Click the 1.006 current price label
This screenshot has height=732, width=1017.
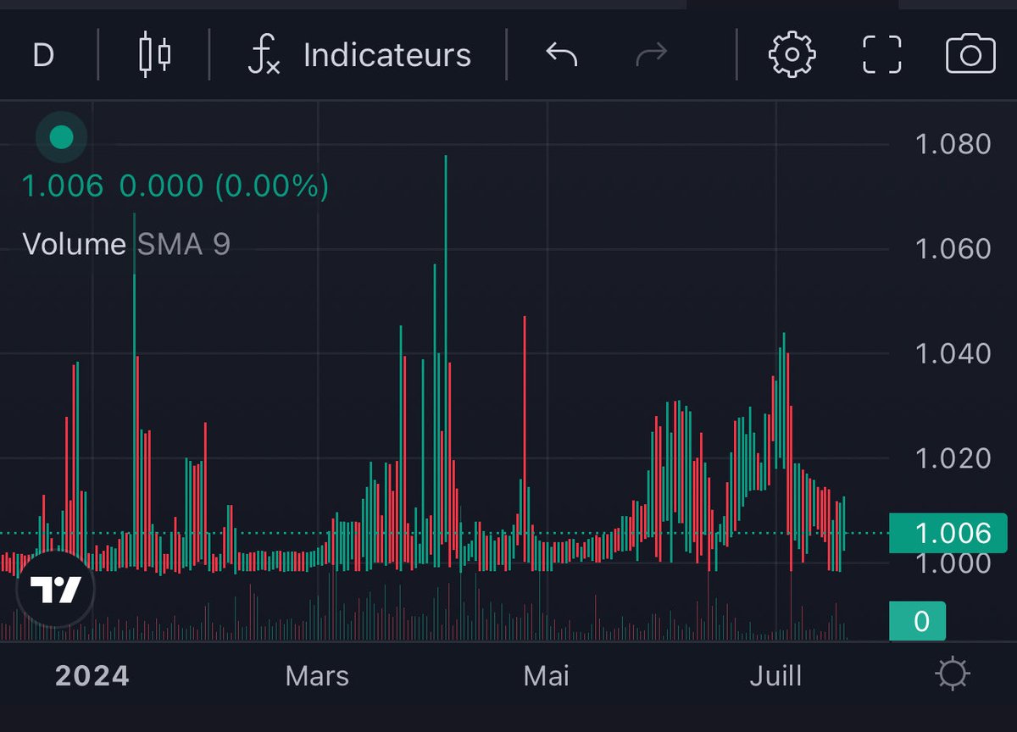click(948, 533)
